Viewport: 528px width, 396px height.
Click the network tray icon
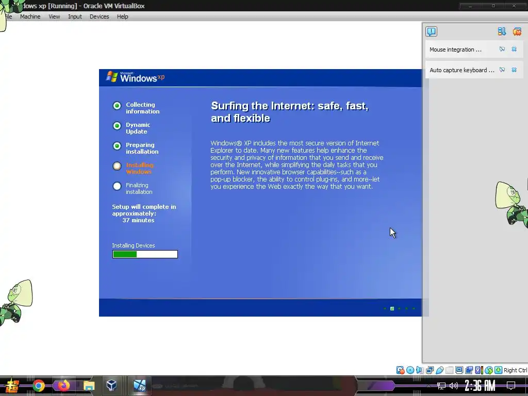click(x=441, y=386)
